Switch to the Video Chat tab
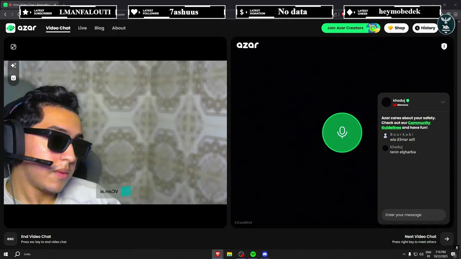The height and width of the screenshot is (259, 461). click(x=58, y=28)
